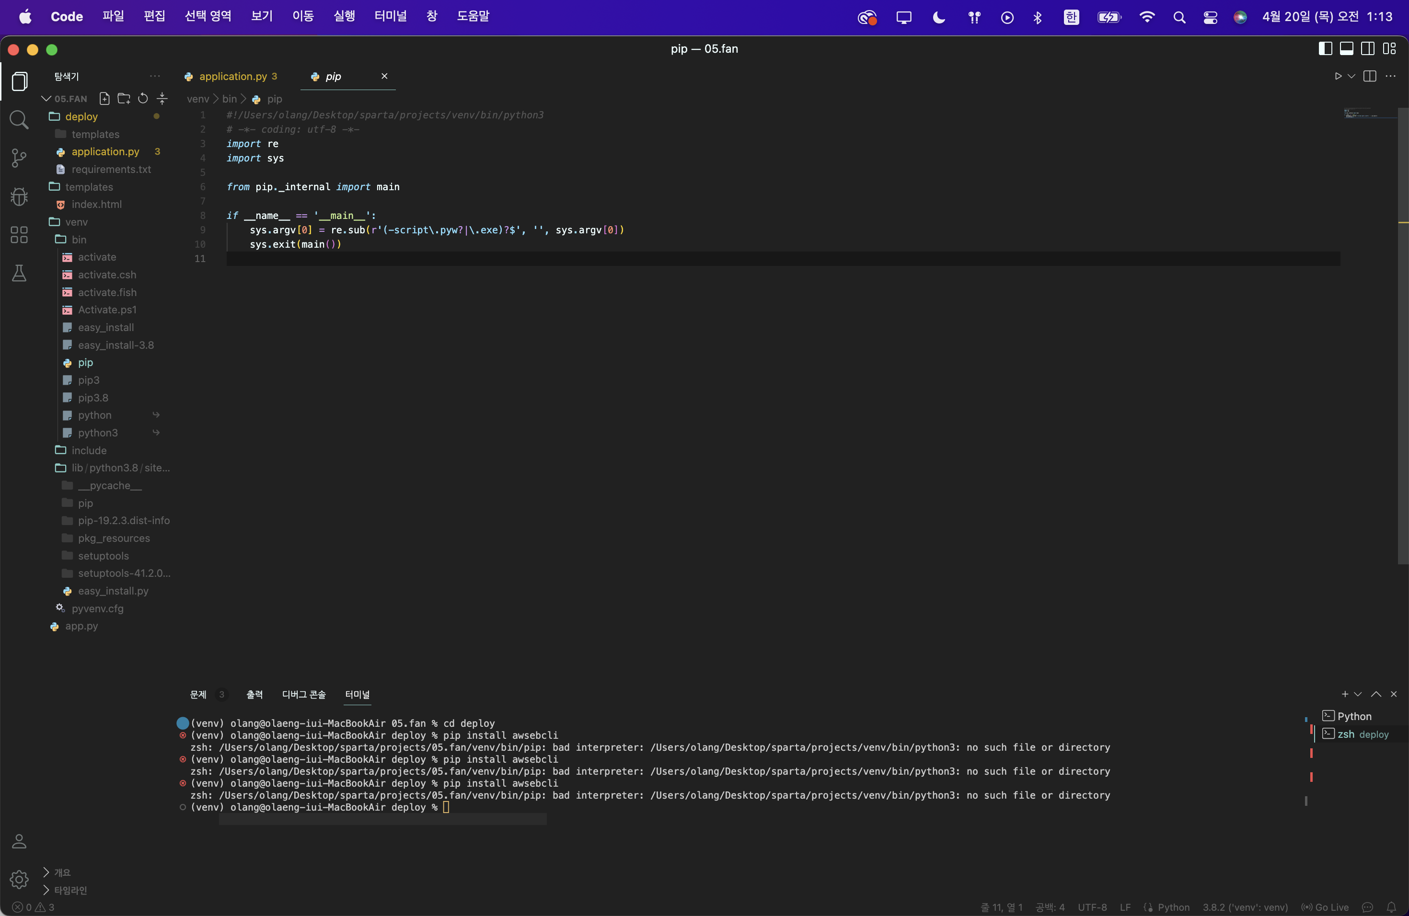This screenshot has width=1409, height=916.
Task: Create a new file in 05.FAN
Action: coord(105,98)
